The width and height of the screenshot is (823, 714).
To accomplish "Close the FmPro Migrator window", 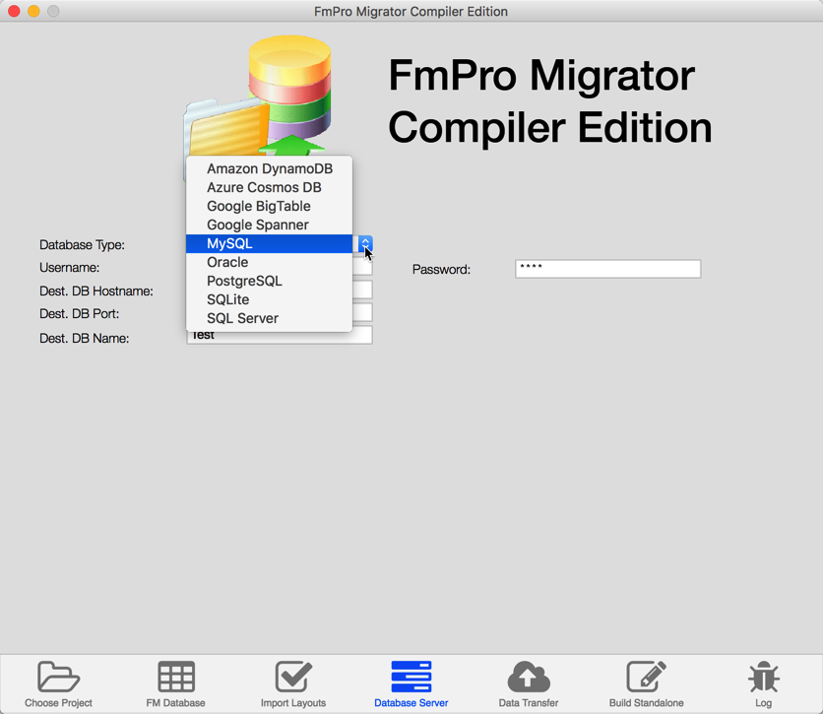I will click(x=14, y=11).
